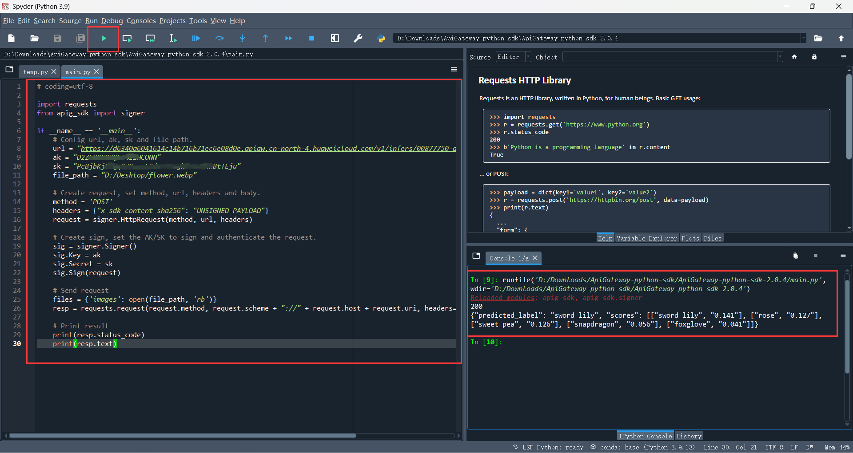Screen dimensions: 853x453
Task: Click the Run current cell icon
Action: click(127, 39)
